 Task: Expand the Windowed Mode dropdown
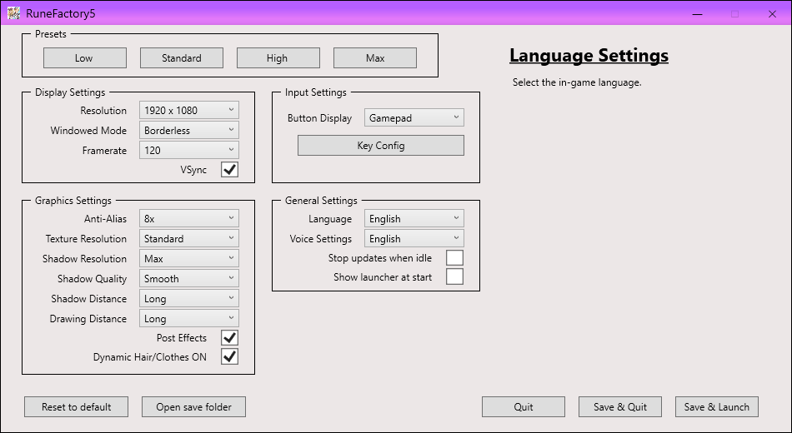[x=188, y=131]
